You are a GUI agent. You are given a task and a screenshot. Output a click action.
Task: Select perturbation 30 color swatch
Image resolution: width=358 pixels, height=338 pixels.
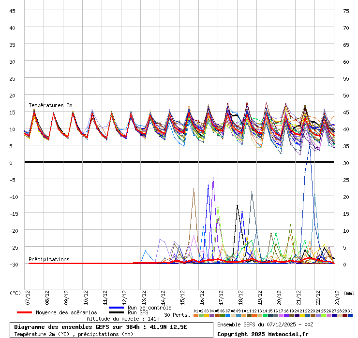click(350, 315)
